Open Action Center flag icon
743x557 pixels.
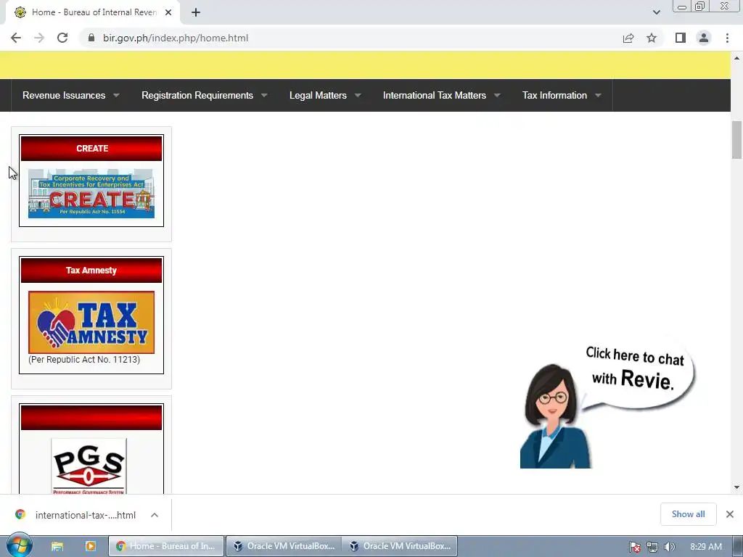(635, 547)
